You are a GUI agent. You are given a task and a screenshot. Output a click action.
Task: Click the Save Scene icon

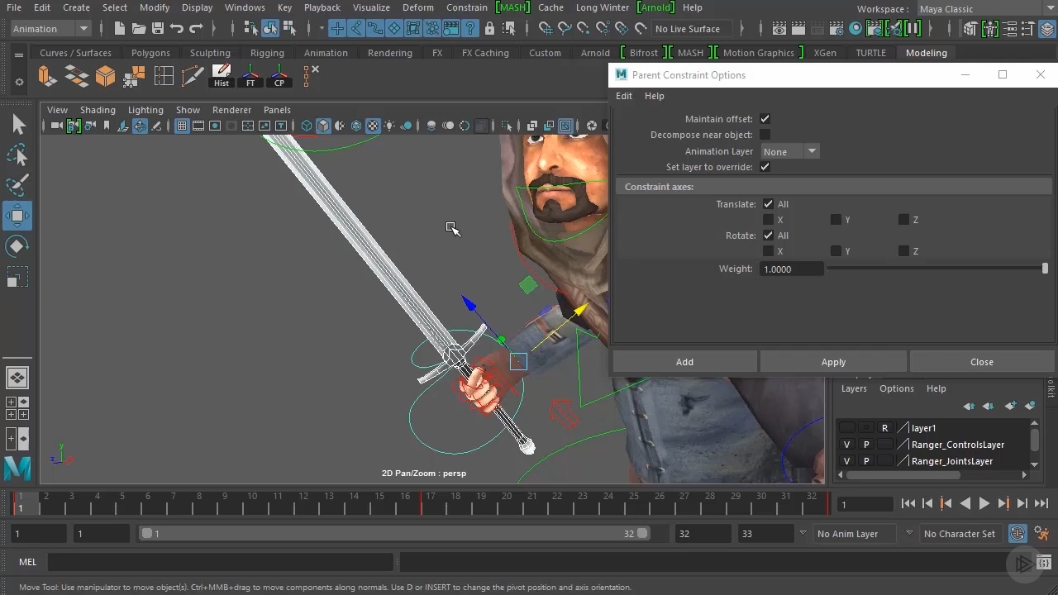157,29
